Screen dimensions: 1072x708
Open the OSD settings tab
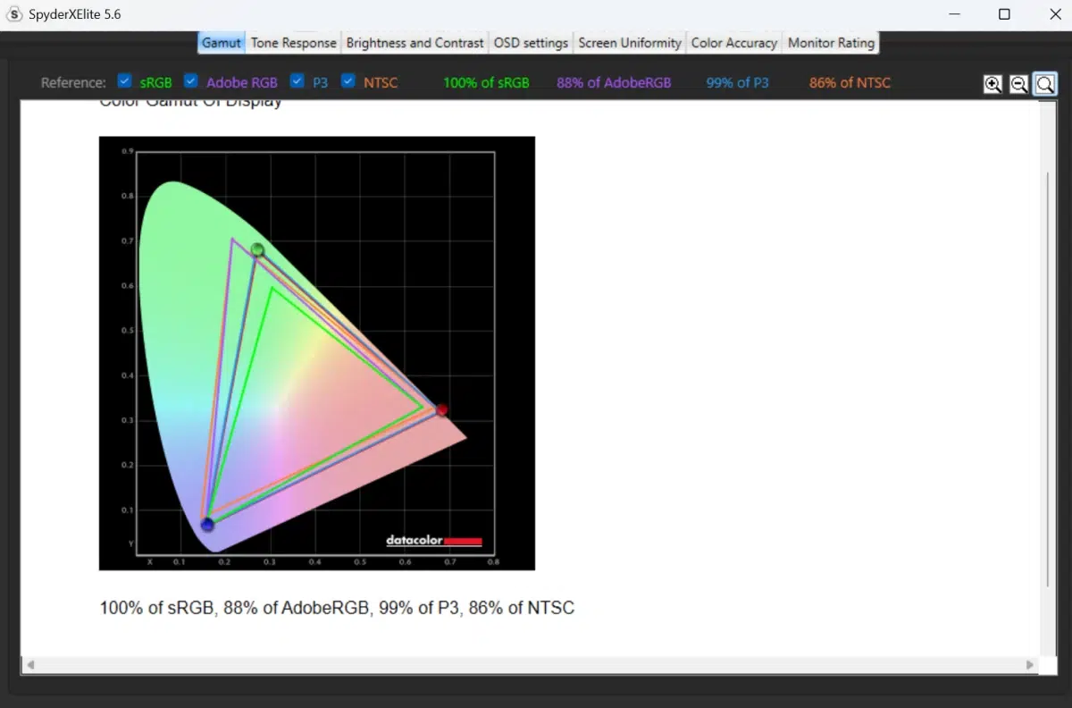pos(531,43)
